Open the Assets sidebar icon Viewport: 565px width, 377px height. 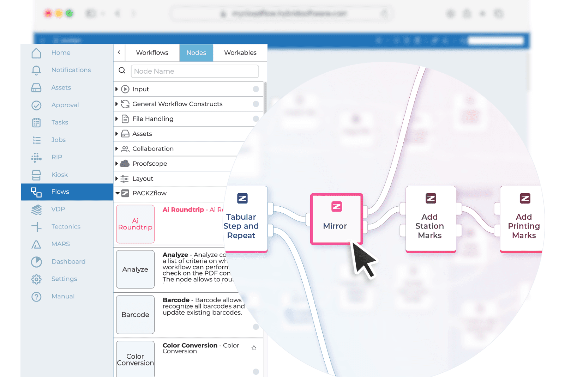36,87
